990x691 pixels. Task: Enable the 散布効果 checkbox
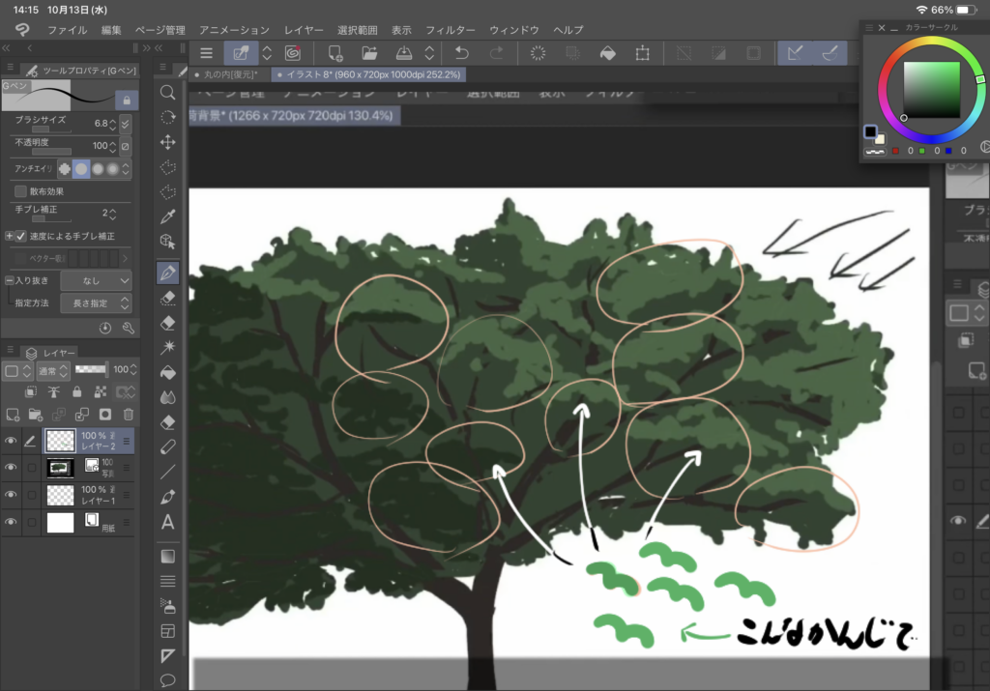click(x=20, y=191)
